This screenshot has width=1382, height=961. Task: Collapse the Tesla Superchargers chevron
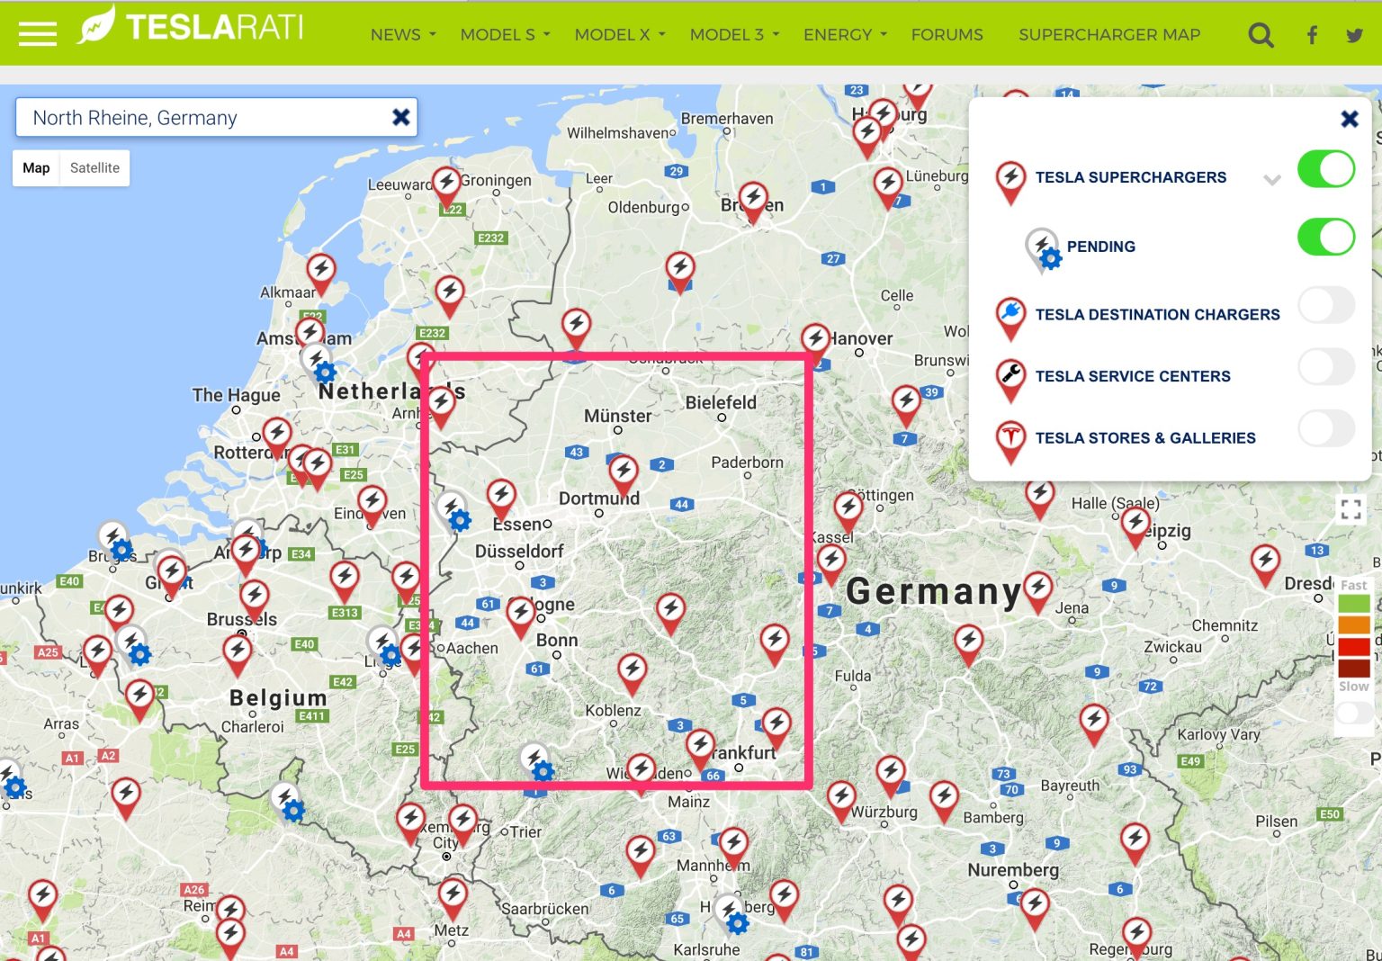tap(1271, 179)
